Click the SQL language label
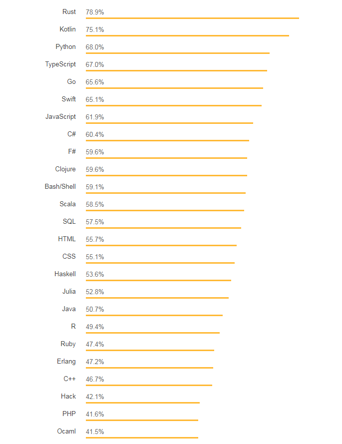 (69, 222)
